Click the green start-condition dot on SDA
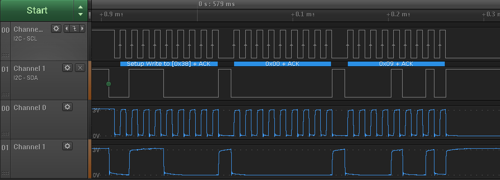The width and height of the screenshot is (500, 180). [109, 84]
